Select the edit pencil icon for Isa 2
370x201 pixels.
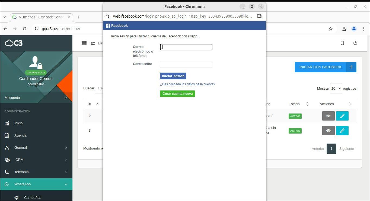[342, 116]
